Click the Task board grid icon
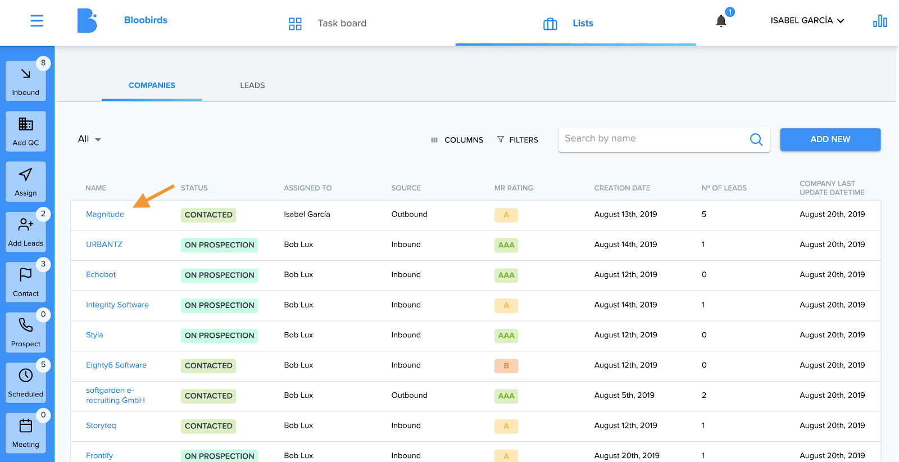This screenshot has width=899, height=462. click(x=295, y=24)
